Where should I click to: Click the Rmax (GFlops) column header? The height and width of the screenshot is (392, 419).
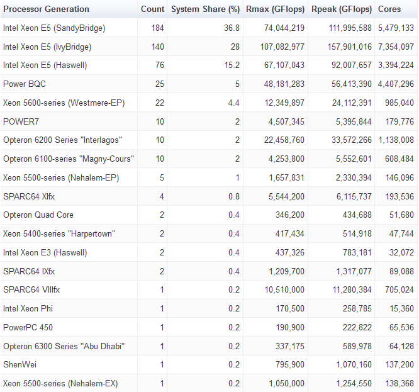tap(275, 9)
